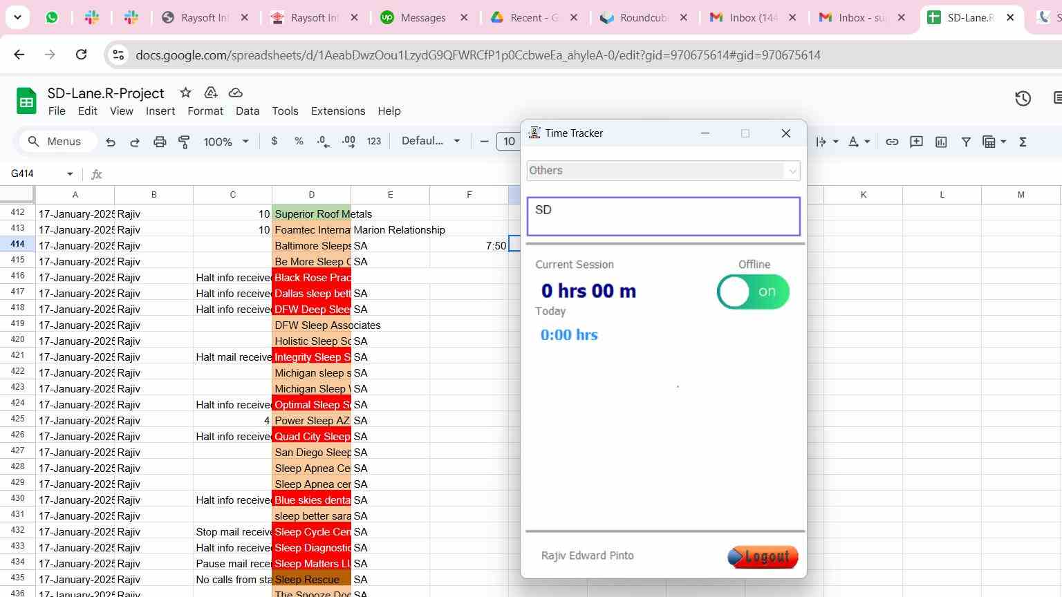
Task: Open the View menu
Action: click(x=122, y=111)
